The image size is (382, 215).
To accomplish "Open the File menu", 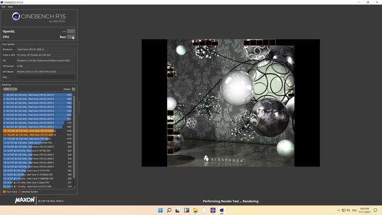I will (x=3, y=7).
